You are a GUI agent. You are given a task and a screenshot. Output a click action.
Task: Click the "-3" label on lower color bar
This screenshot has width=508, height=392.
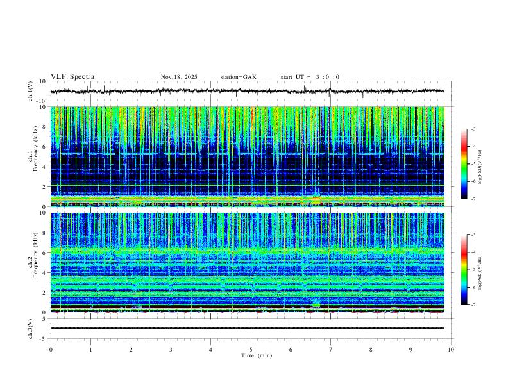pos(473,235)
